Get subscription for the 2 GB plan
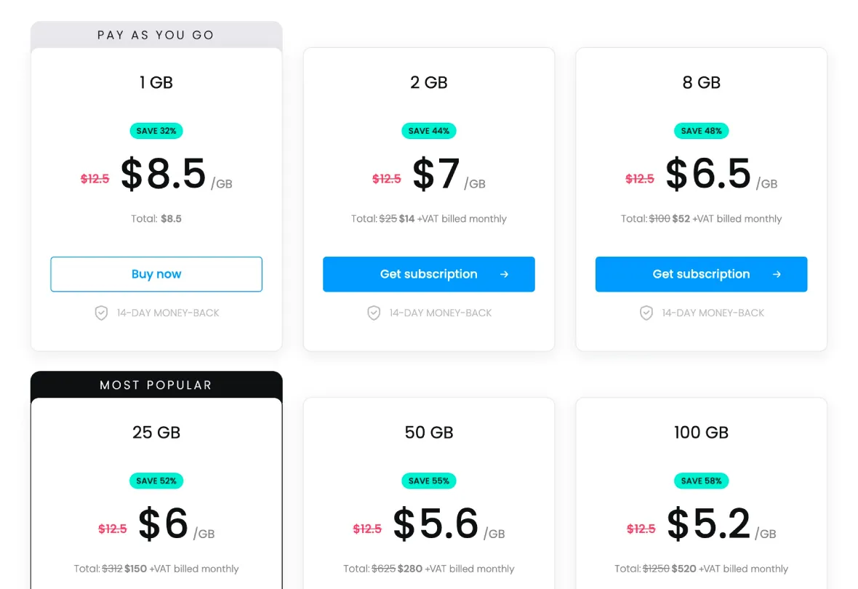858x589 pixels. 428,274
